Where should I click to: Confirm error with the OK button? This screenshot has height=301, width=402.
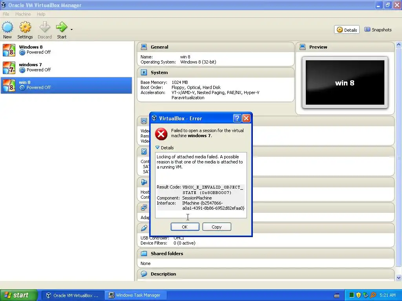[185, 227]
